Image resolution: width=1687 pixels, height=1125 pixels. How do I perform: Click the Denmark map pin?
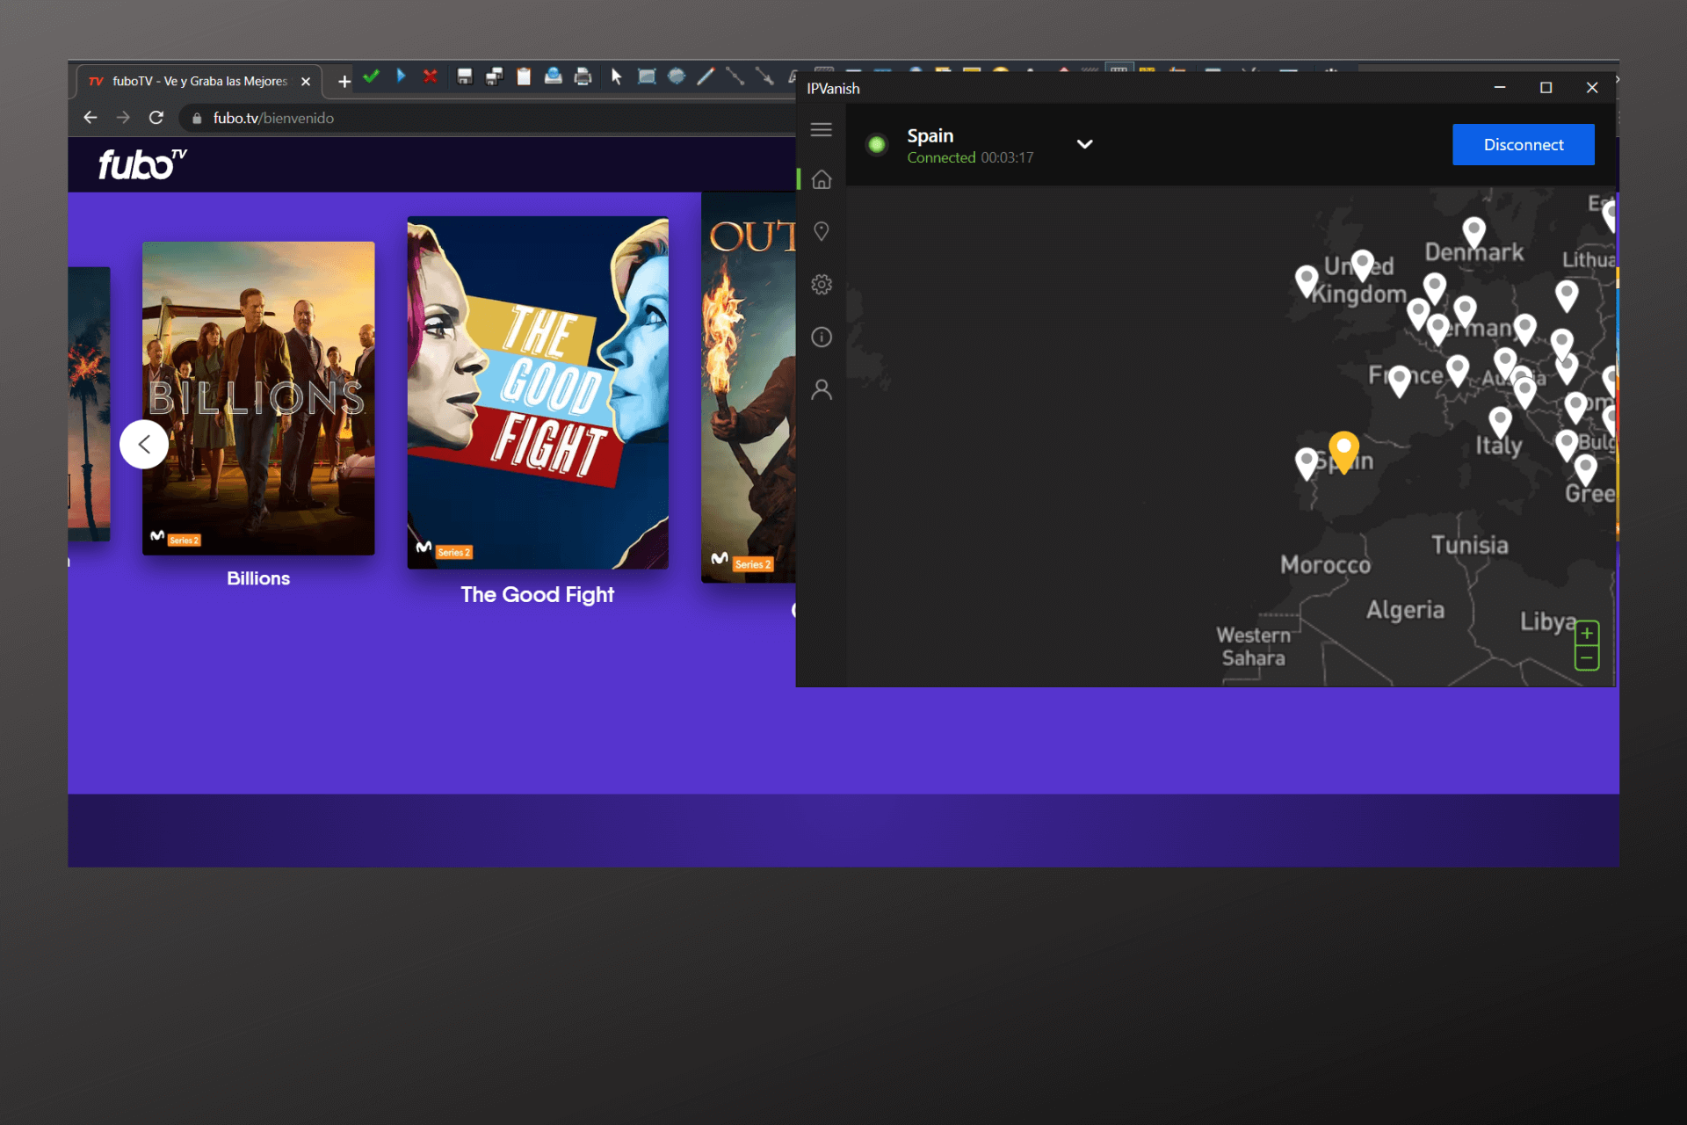pos(1473,232)
